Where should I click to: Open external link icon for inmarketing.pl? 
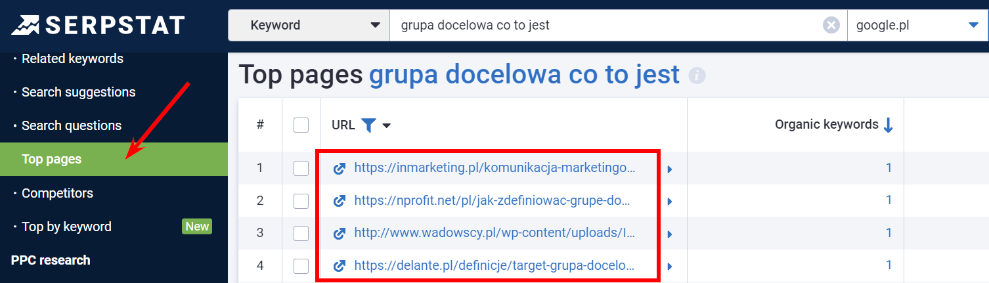click(340, 168)
